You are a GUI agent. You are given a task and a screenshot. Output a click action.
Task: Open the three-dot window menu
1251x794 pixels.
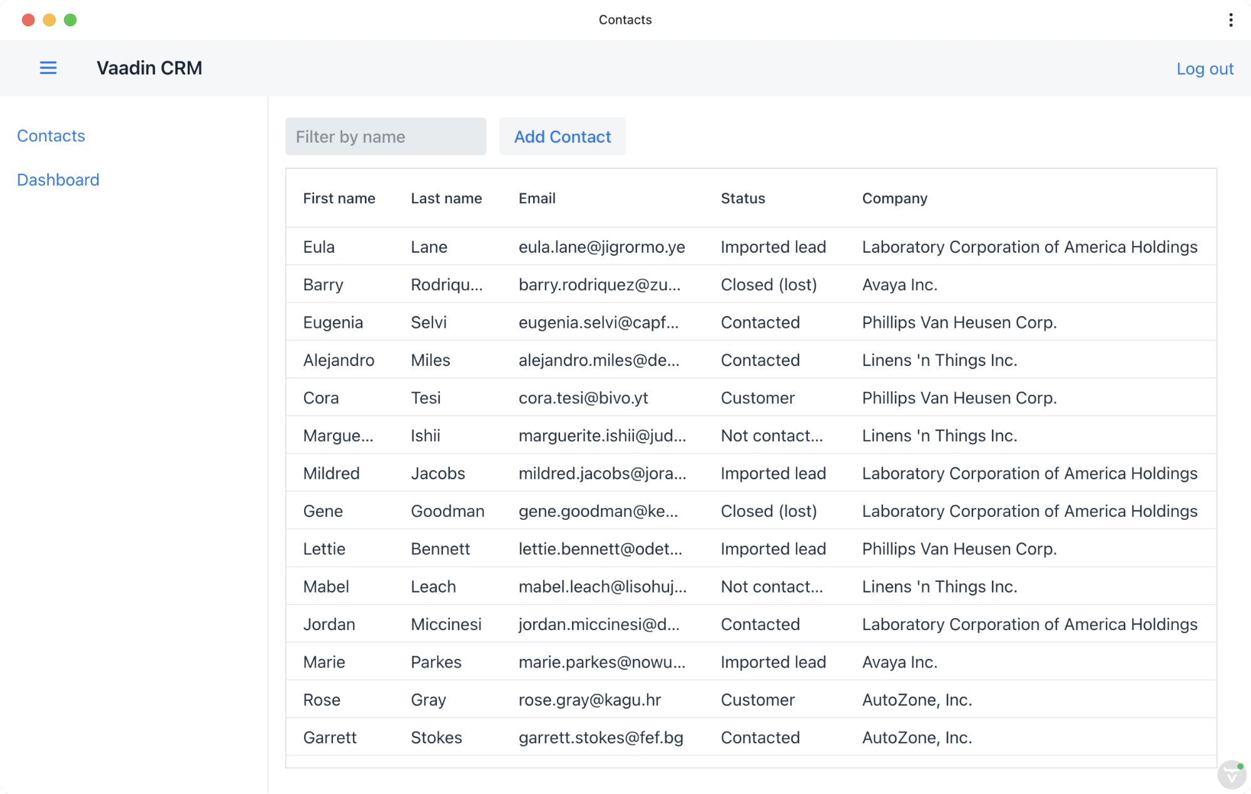tap(1230, 20)
